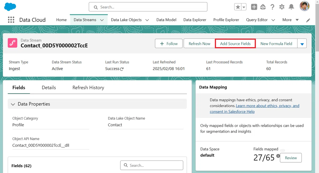This screenshot has width=319, height=173.
Task: Open the more actions dropdown arrow
Action: pos(302,44)
